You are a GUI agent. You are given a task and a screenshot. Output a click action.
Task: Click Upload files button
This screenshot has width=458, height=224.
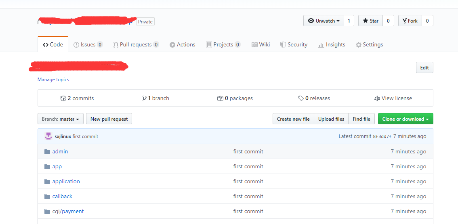(331, 119)
